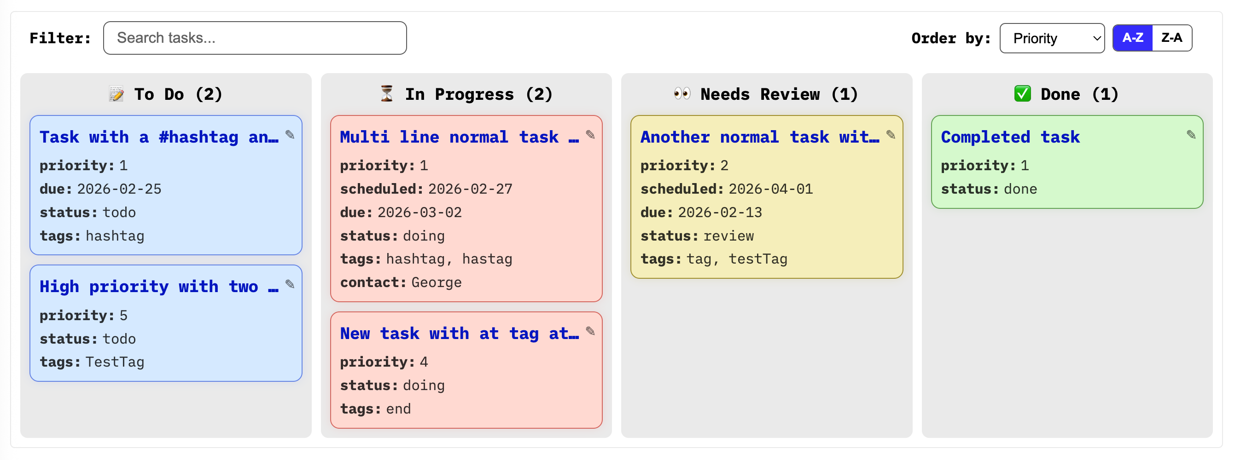
Task: Edit the 'New task with at tag' card
Action: pyautogui.click(x=590, y=331)
